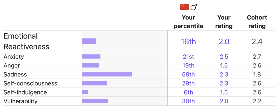Click the Self-consciousness percentile bar
279x111 pixels.
point(95,83)
